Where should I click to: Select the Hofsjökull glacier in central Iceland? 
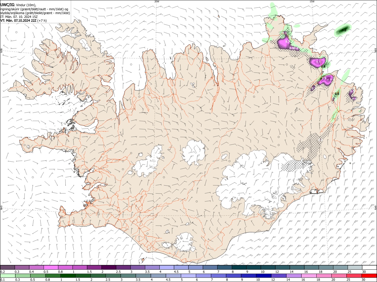(x=194, y=152)
